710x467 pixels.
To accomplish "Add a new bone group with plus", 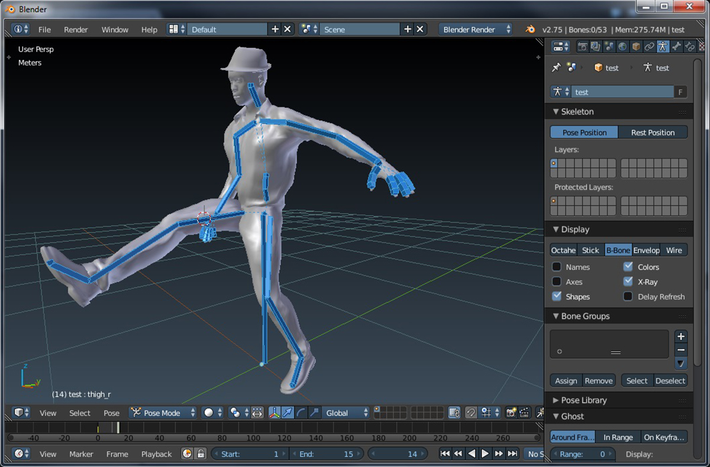I will point(681,337).
